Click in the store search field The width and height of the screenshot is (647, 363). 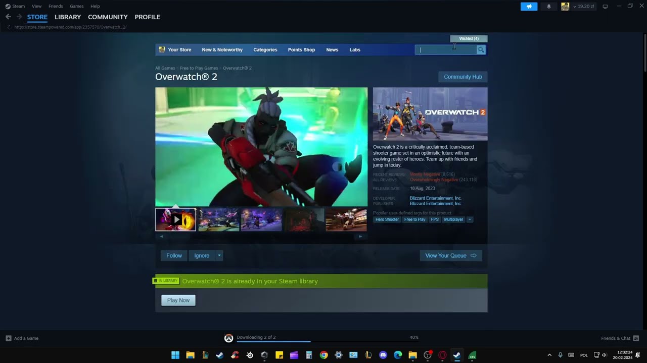(446, 49)
